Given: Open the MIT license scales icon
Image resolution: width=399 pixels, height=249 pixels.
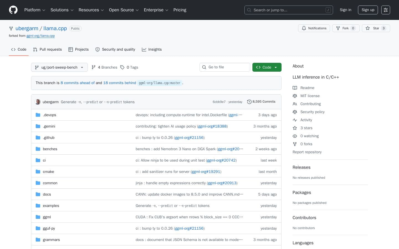Looking at the screenshot, I should (x=295, y=96).
